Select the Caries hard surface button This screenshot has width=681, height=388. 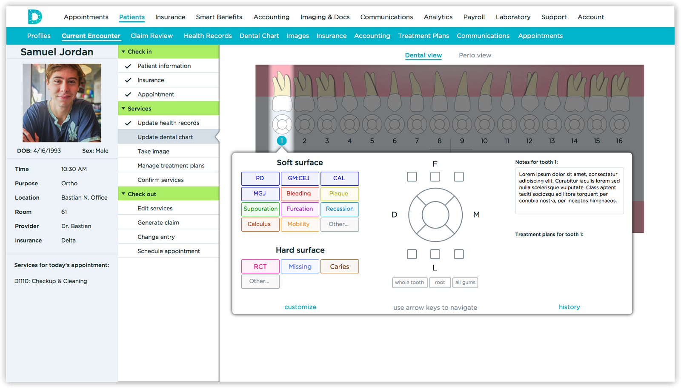pos(339,266)
